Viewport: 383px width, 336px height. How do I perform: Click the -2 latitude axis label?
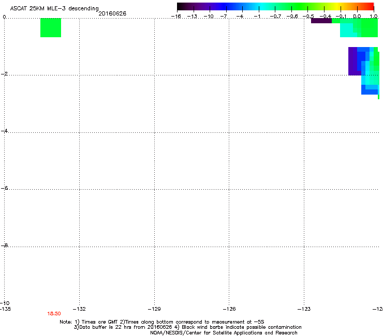(4, 74)
